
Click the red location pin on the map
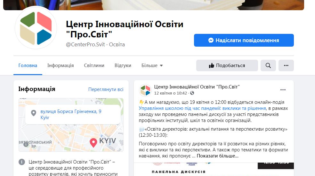(93, 143)
